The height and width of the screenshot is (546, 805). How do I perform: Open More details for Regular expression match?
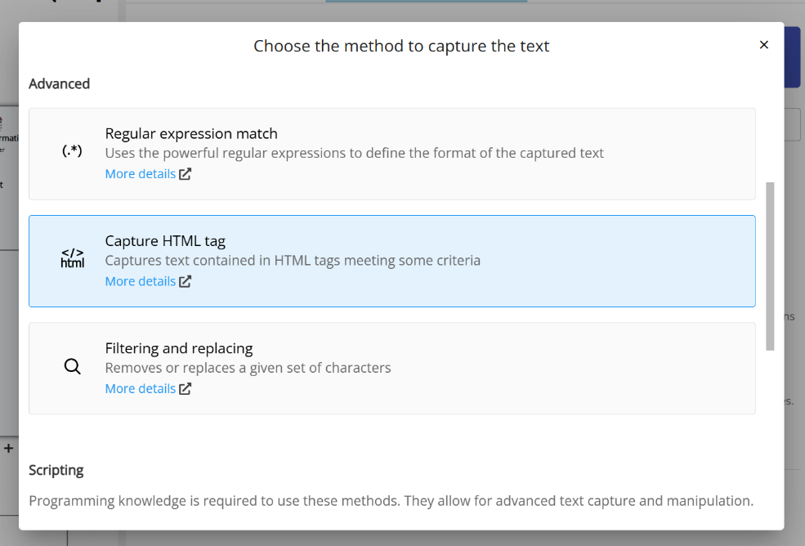[x=140, y=173]
